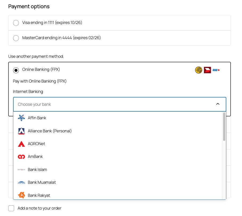The image size is (242, 216).
Task: Click the Alliance Bank logo icon
Action: click(21, 131)
